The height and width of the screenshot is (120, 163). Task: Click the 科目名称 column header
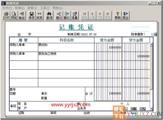coord(66,40)
